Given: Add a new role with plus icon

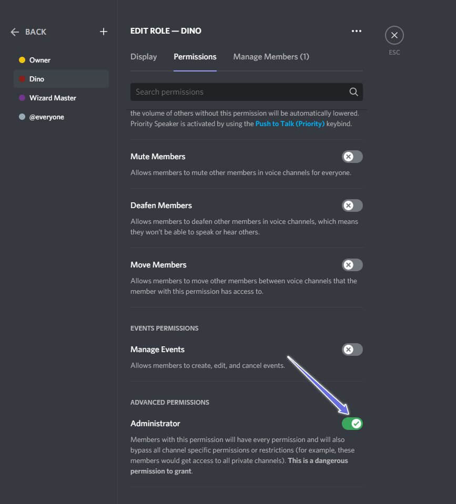Looking at the screenshot, I should tap(104, 32).
